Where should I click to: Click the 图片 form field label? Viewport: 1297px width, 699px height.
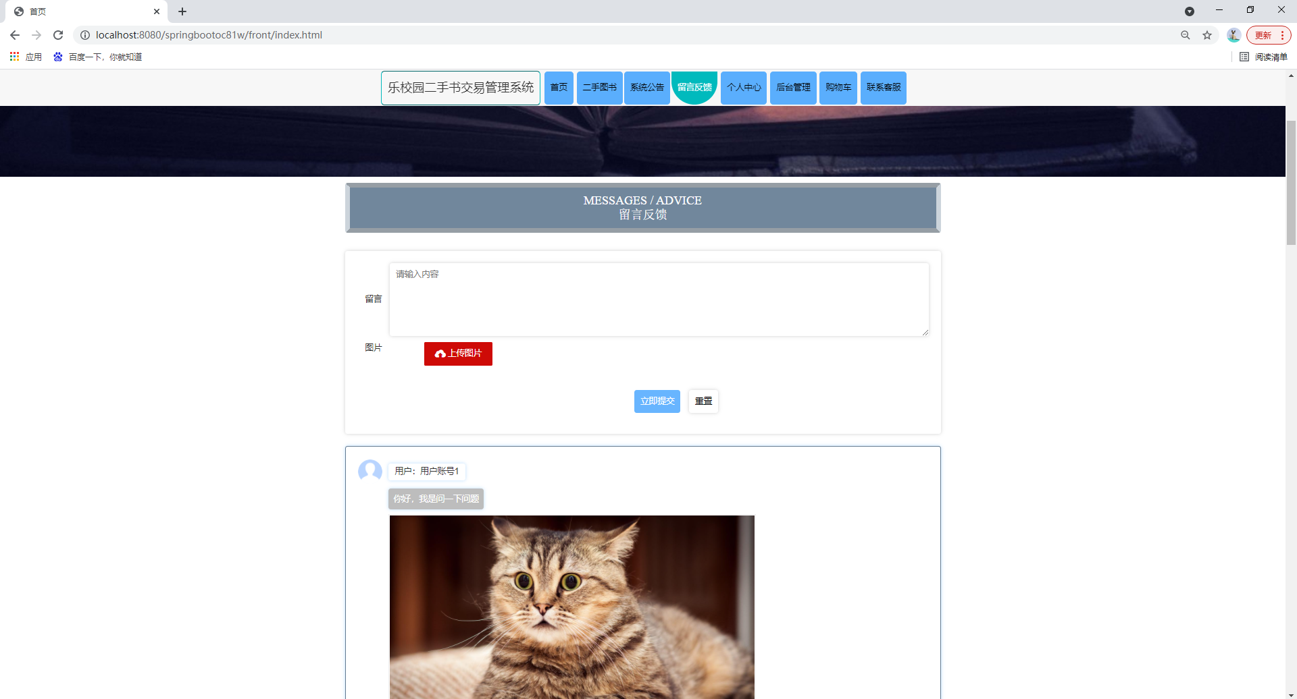[x=374, y=347]
